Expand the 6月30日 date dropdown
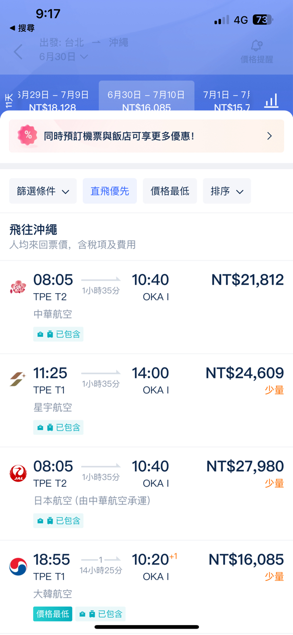Viewport: 293px width, 635px height. coord(63,57)
